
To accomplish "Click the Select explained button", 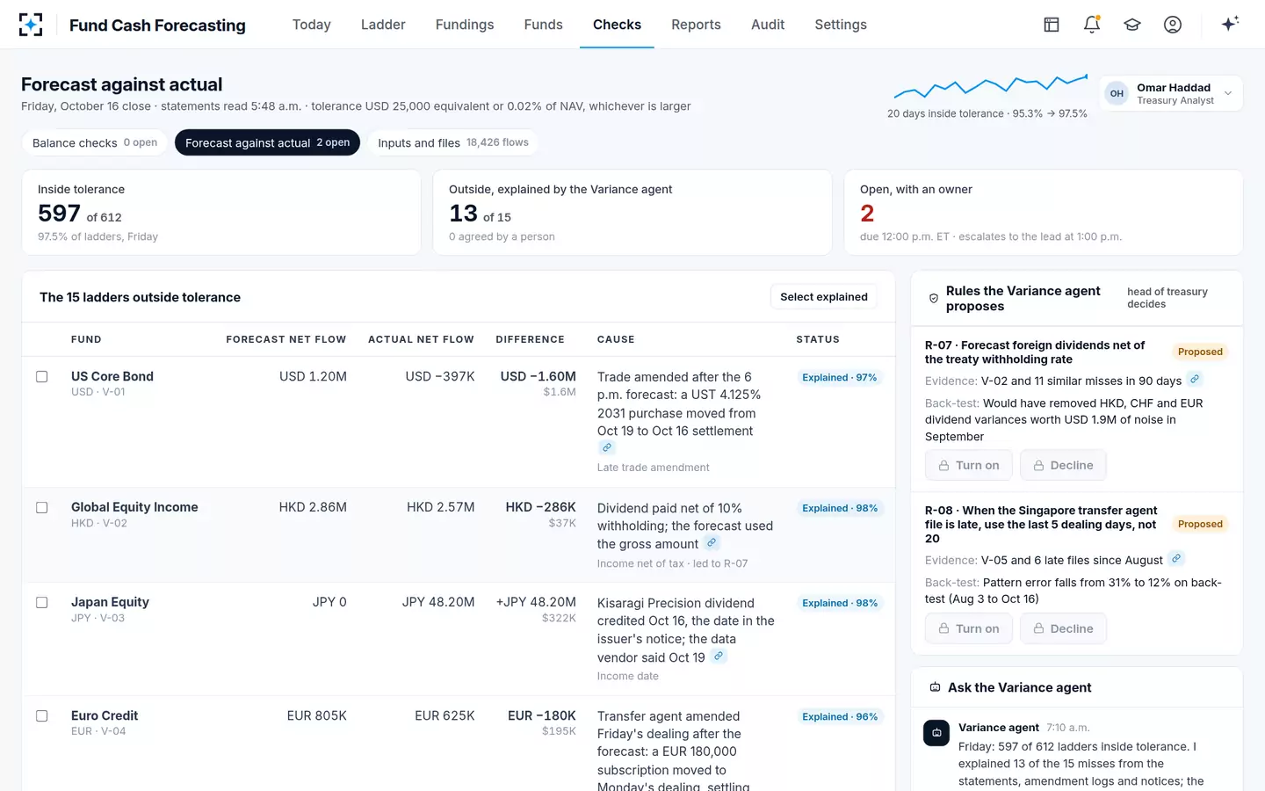I will 824,297.
